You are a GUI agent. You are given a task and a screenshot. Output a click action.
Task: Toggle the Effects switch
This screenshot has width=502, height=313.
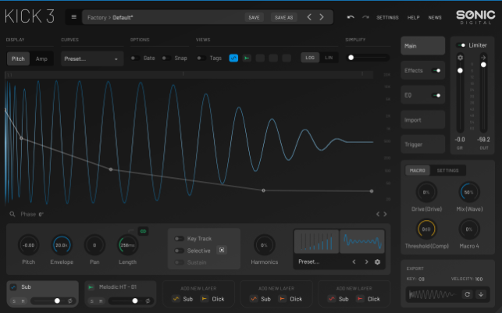(x=436, y=70)
